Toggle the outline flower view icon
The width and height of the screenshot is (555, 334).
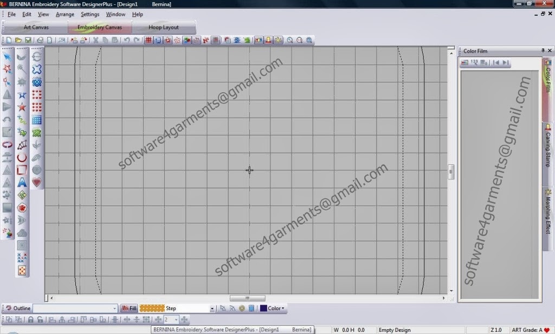click(x=177, y=40)
